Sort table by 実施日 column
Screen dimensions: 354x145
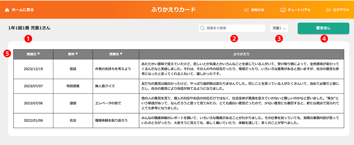[33, 54]
